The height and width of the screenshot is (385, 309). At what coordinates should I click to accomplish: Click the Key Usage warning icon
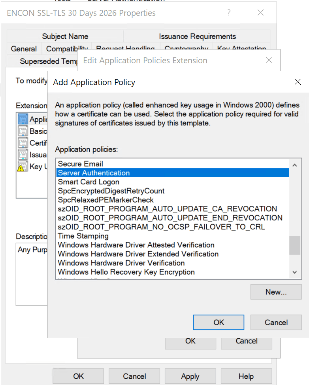pyautogui.click(x=23, y=167)
